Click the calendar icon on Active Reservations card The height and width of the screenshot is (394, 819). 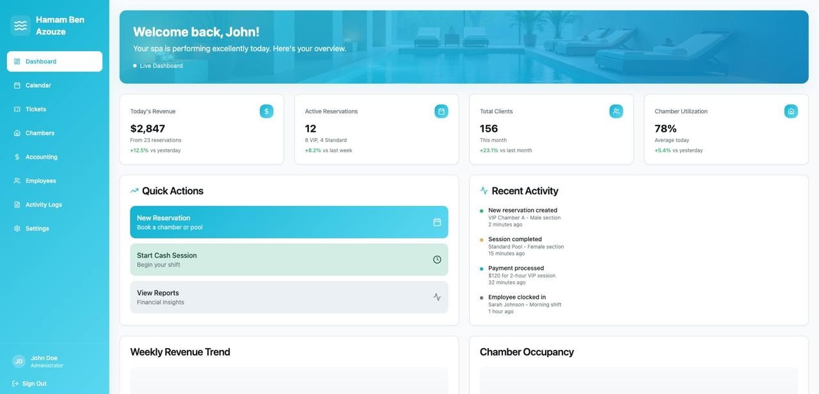click(441, 111)
